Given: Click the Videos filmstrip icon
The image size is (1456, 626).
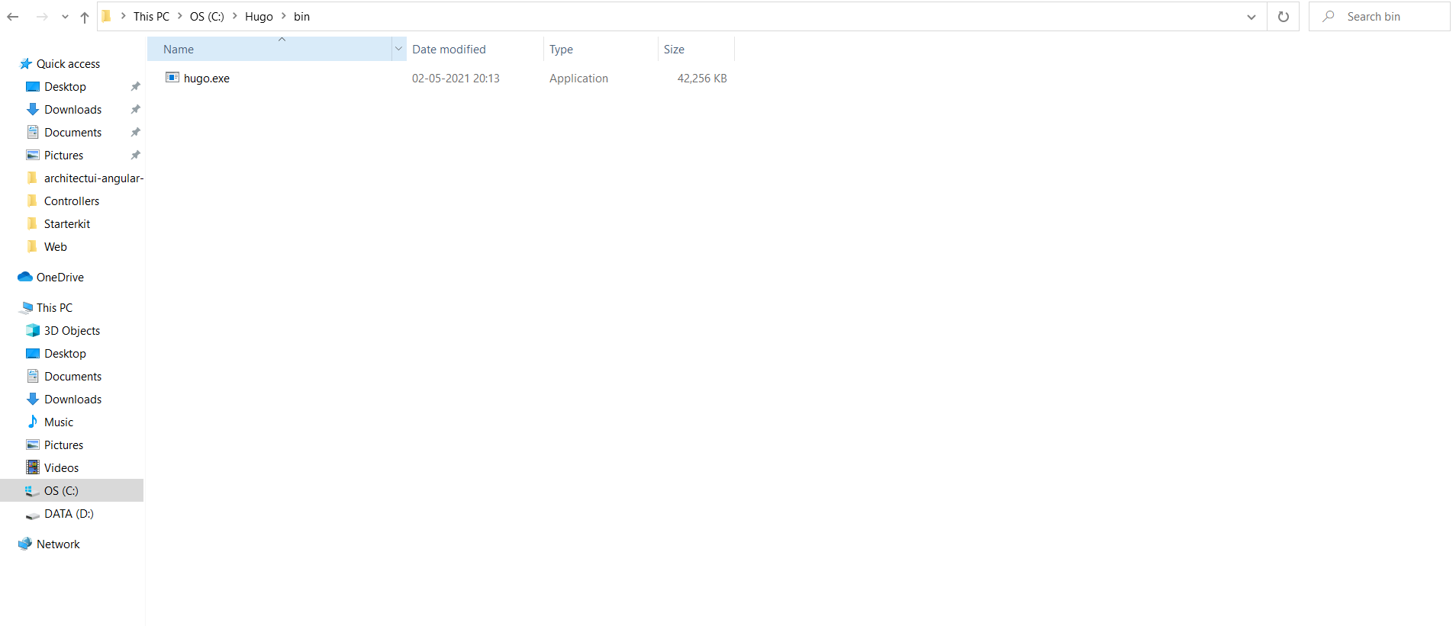Looking at the screenshot, I should tap(33, 467).
